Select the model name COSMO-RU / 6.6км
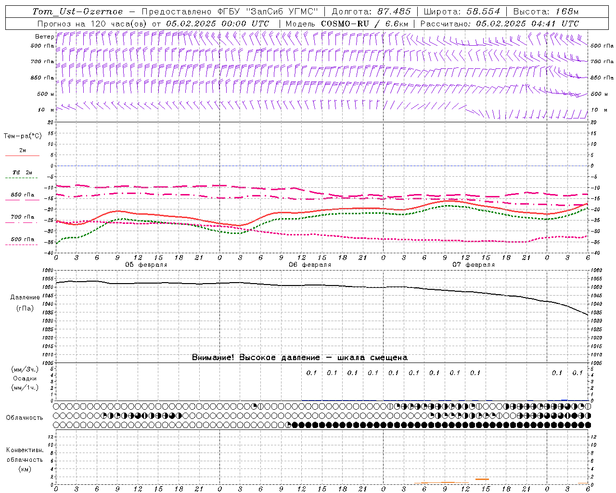The image size is (616, 493). click(365, 24)
